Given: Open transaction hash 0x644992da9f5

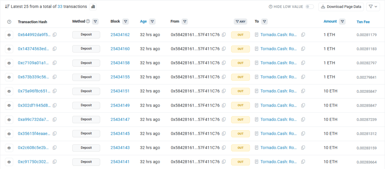Looking at the screenshot, I should point(34,35).
